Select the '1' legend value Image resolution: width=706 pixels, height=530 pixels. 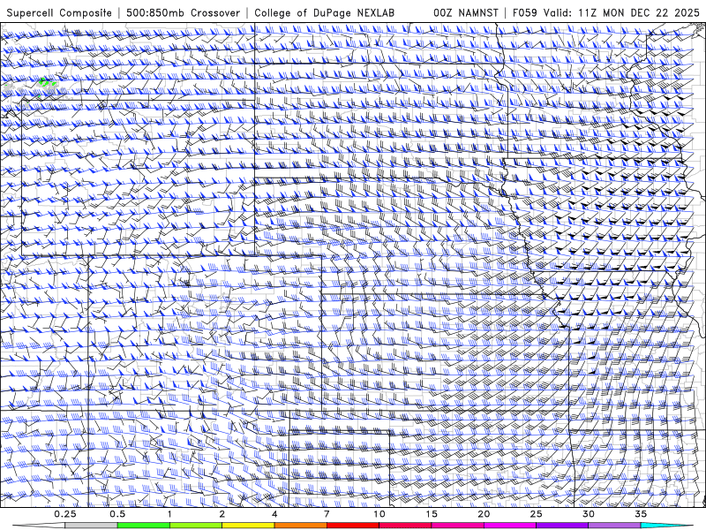pyautogui.click(x=169, y=514)
